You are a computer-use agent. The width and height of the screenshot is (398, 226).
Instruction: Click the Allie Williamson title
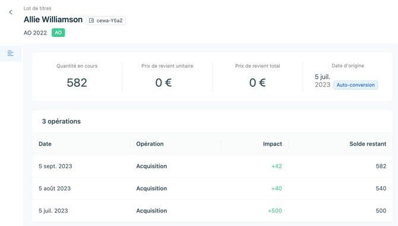pos(53,20)
